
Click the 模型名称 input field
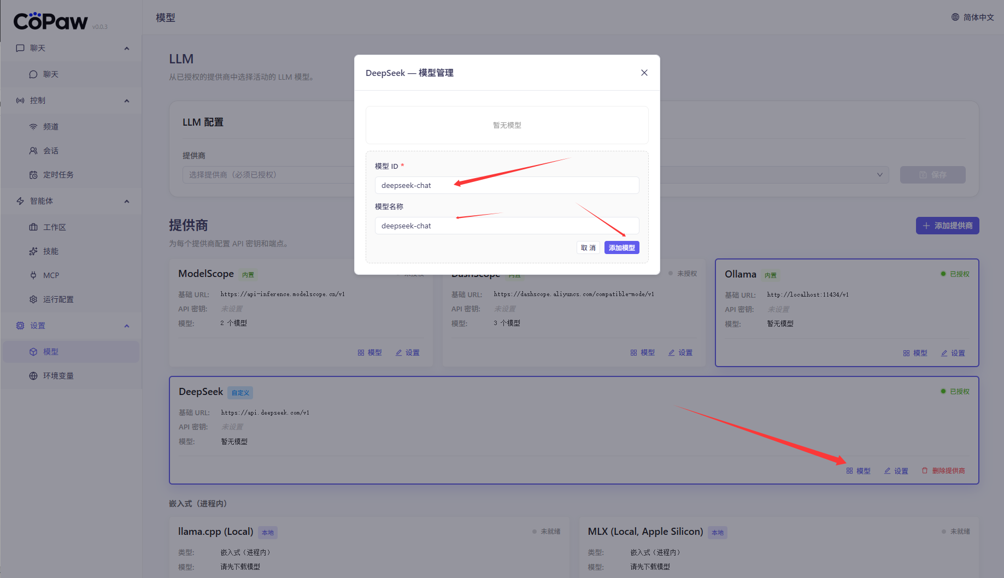pos(507,226)
